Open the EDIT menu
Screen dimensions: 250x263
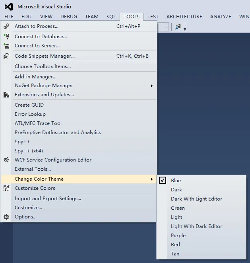(x=27, y=17)
